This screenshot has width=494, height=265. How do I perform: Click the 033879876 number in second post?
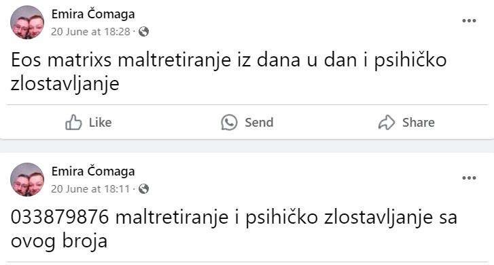[x=60, y=217]
